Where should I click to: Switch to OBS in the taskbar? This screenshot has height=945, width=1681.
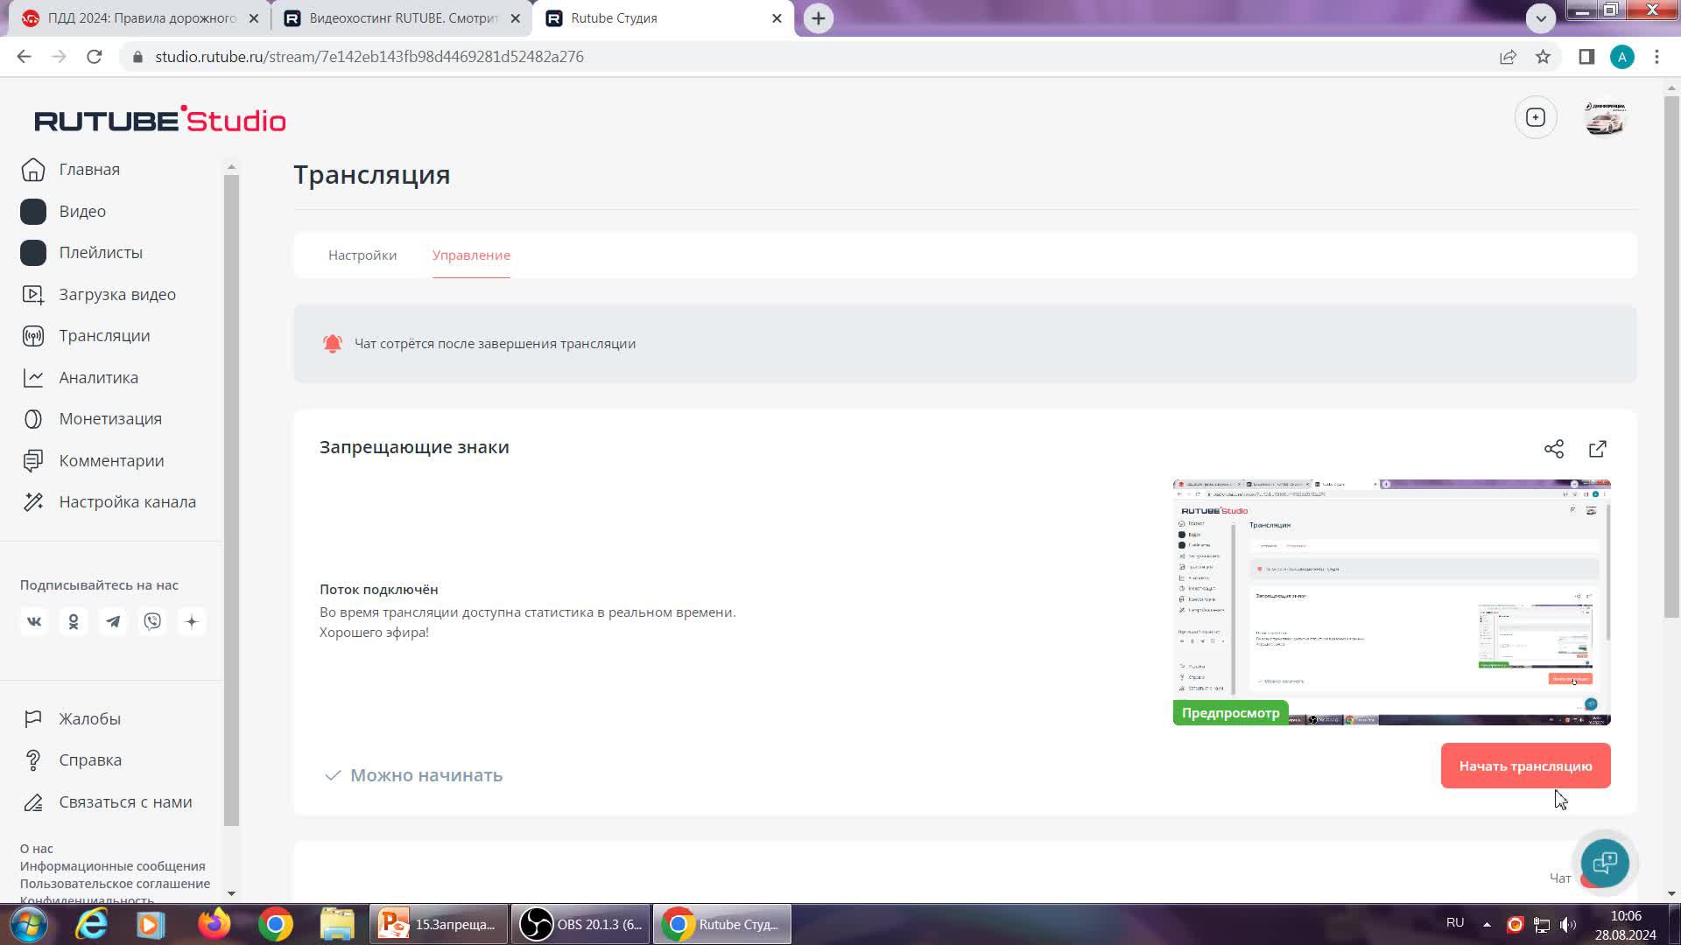coord(581,925)
